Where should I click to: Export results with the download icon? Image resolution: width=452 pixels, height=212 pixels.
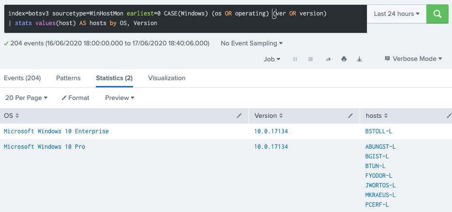pos(359,59)
